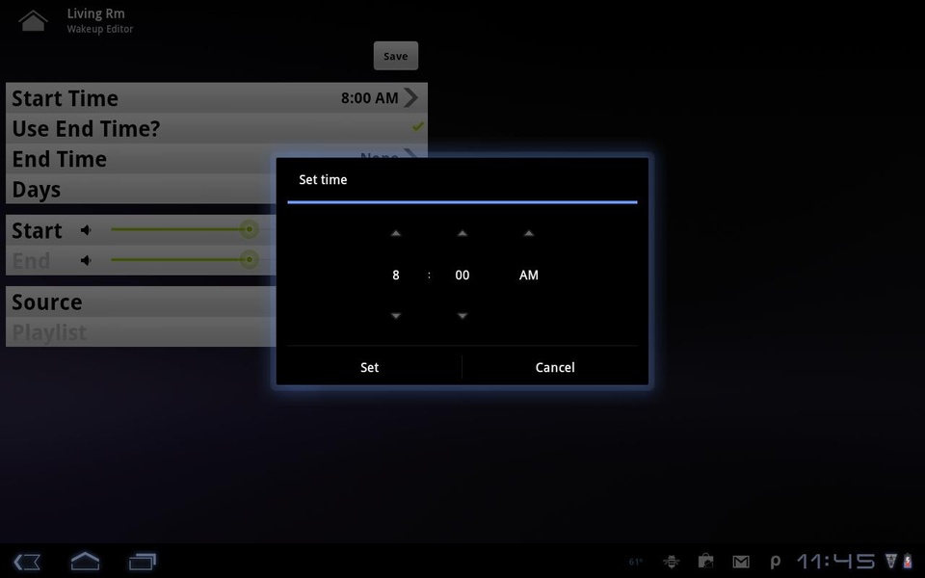Tap the home icon beside Living Rm
The width and height of the screenshot is (925, 578).
pyautogui.click(x=33, y=20)
